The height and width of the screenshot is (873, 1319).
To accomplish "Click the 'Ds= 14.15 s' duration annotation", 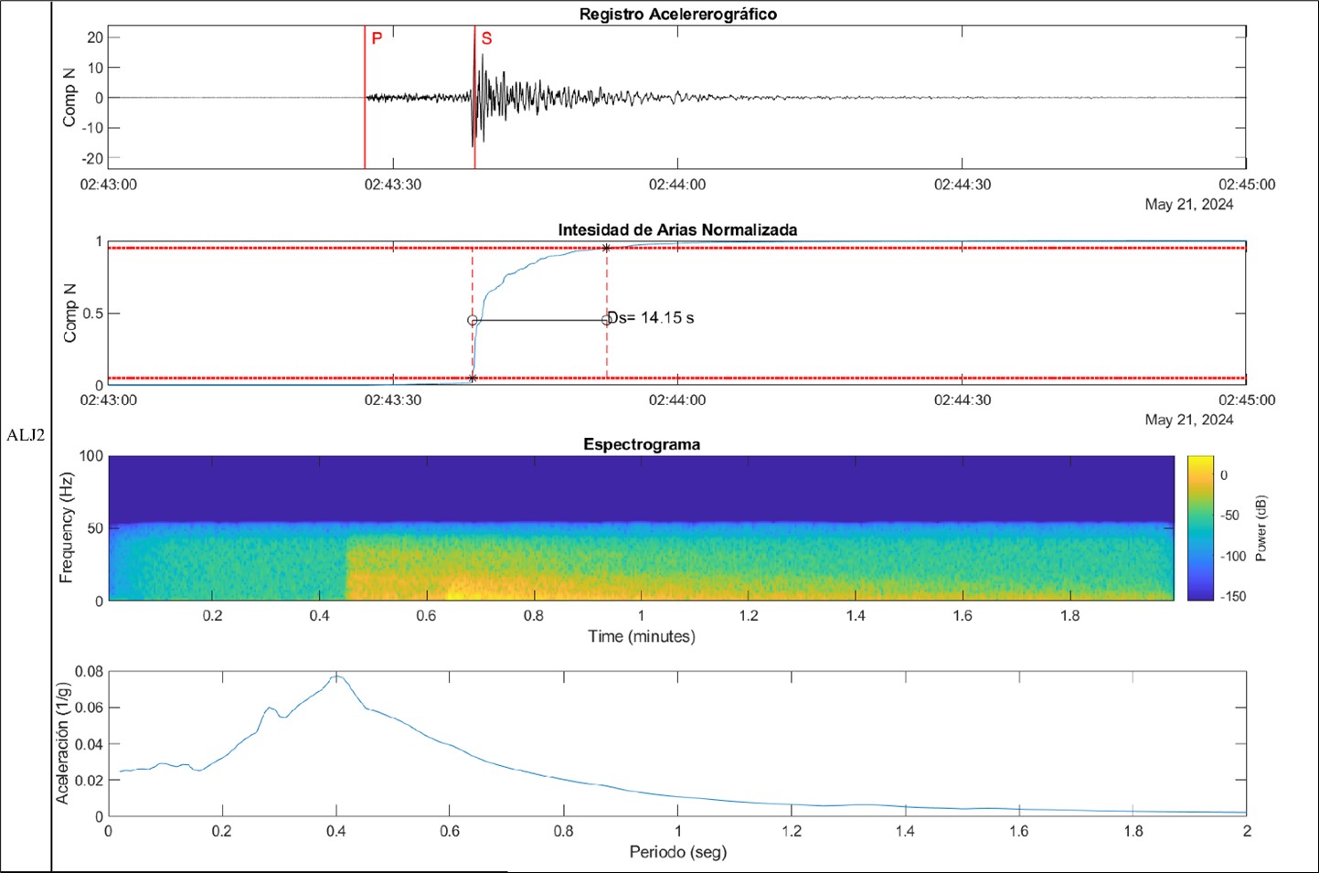I will [x=651, y=318].
